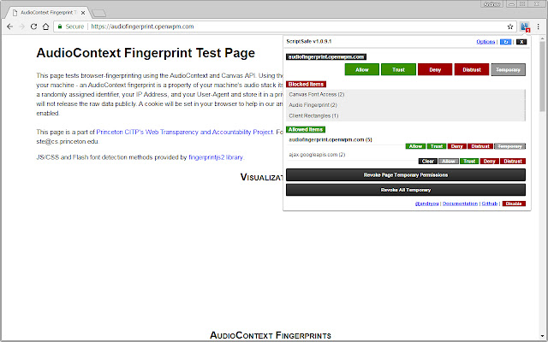The image size is (548, 342).
Task: Bookmark this page with the star icon
Action: coord(510,27)
